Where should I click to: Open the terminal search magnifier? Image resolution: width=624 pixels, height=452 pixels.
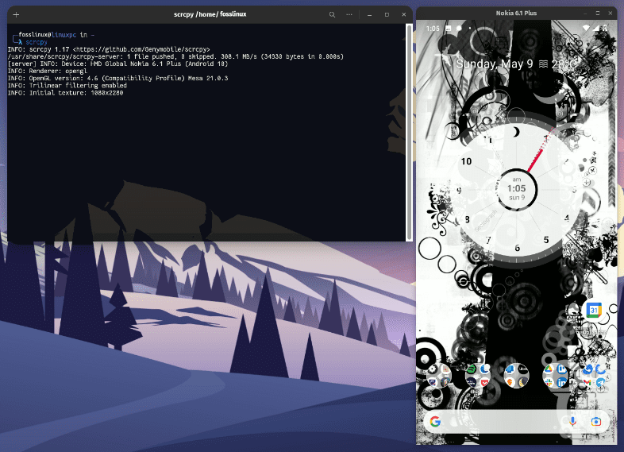(332, 15)
